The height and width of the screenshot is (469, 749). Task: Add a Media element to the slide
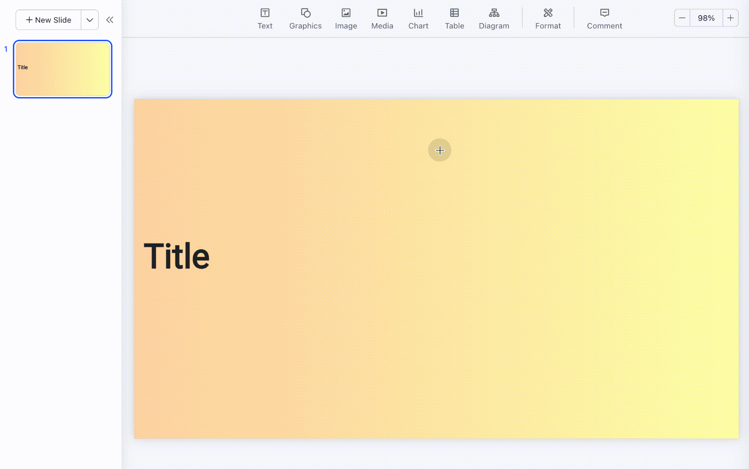tap(382, 19)
